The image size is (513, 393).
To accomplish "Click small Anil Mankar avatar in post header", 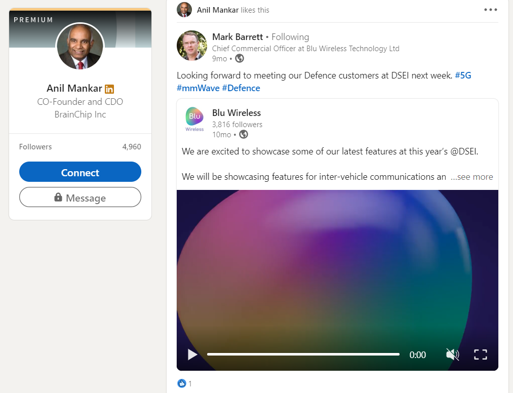I will pyautogui.click(x=184, y=10).
